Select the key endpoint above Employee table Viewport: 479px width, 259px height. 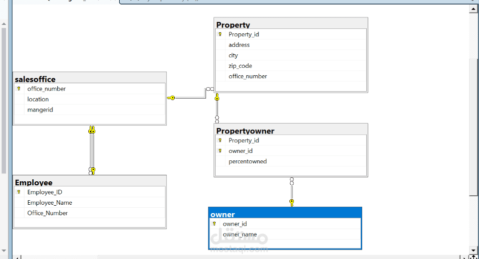93,170
